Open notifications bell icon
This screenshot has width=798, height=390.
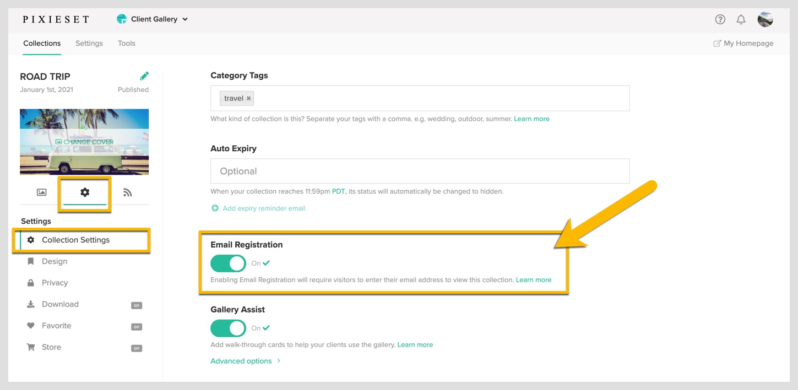(741, 19)
